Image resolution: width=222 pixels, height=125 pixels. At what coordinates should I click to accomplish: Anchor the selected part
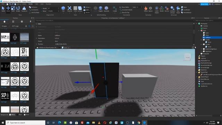(x=87, y=12)
